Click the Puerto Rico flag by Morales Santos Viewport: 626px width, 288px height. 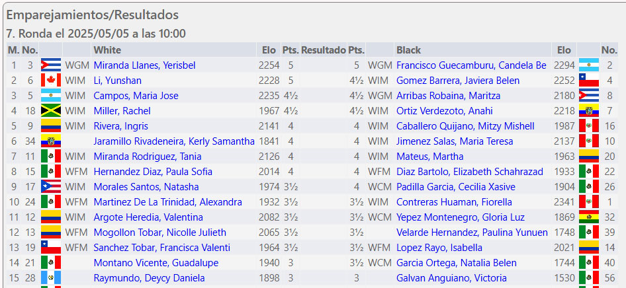[x=51, y=186]
